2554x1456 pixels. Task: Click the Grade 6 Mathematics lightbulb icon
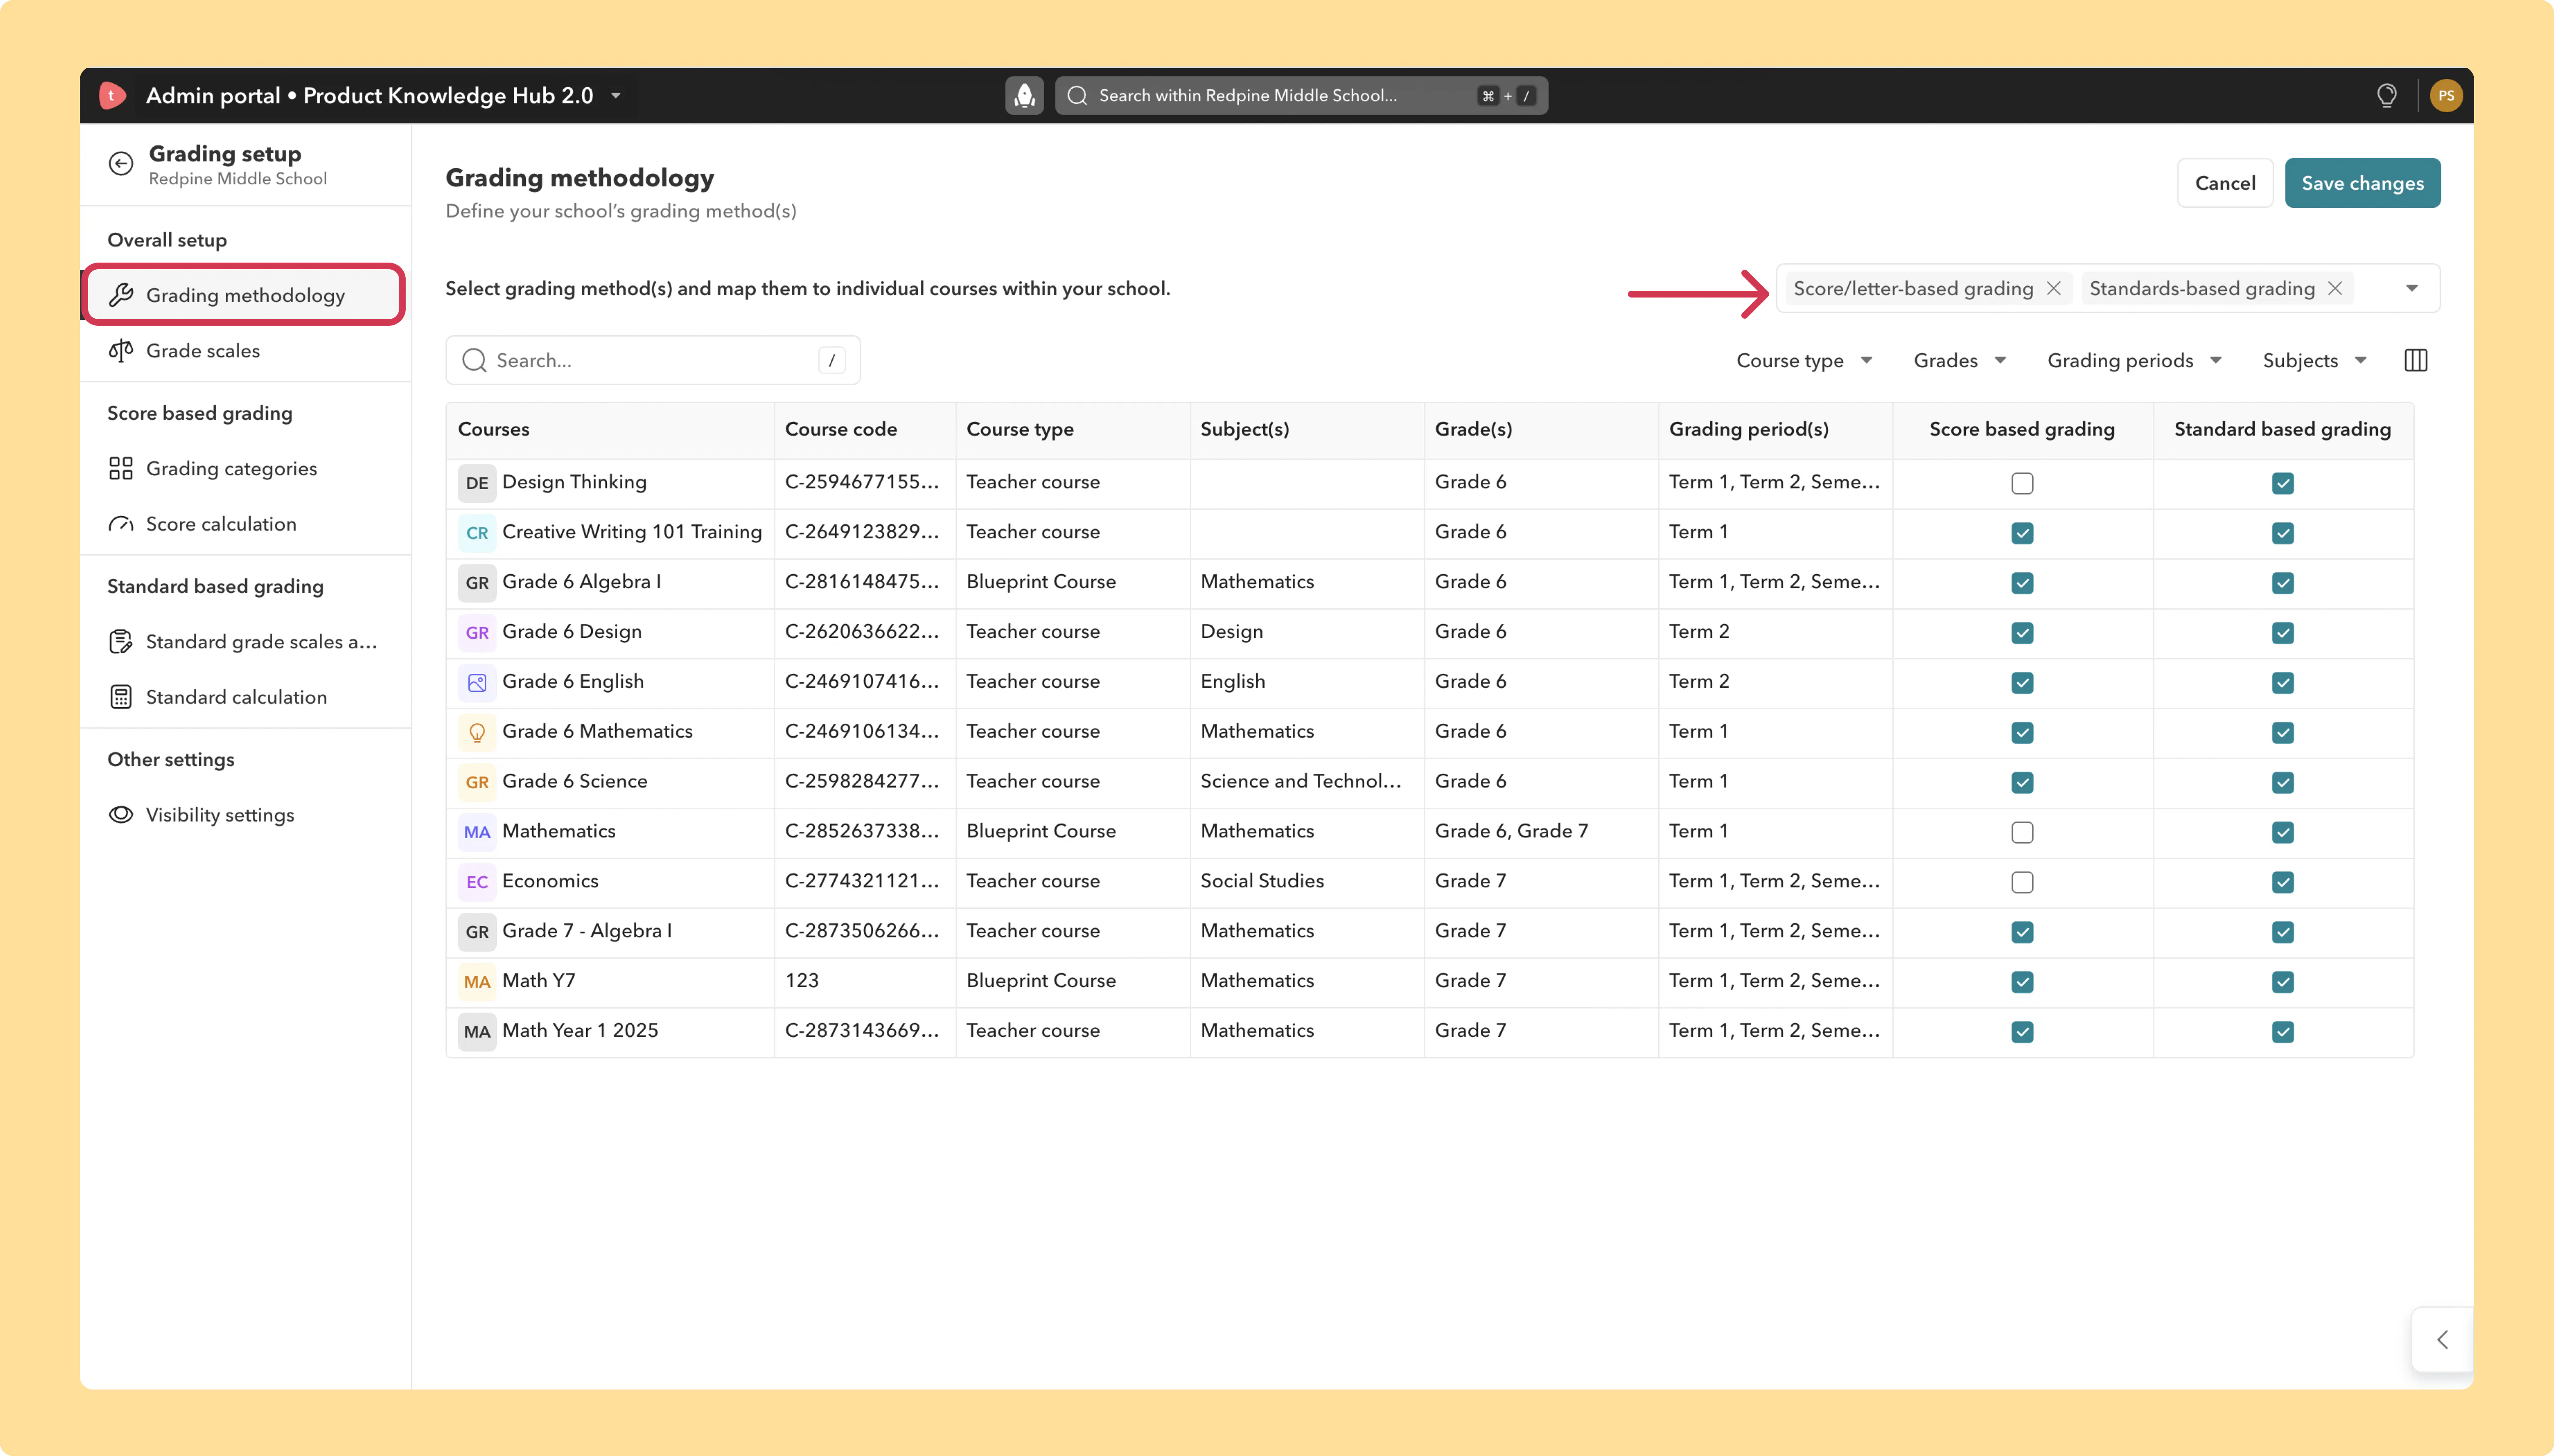point(477,733)
